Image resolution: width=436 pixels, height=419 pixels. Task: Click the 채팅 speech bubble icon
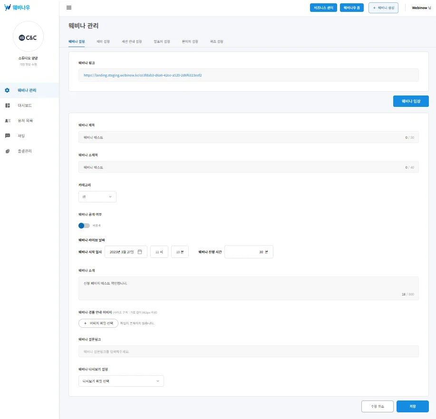pos(7,136)
